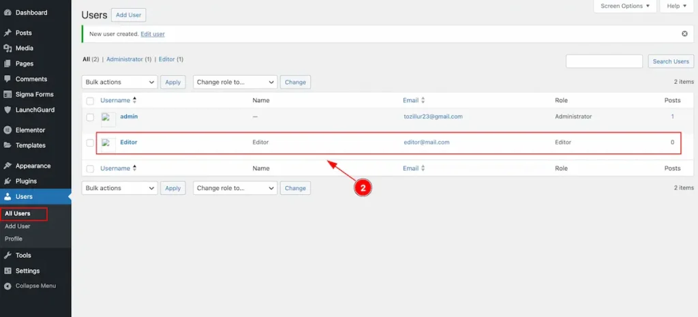The image size is (698, 317).
Task: Click the Comments bubble icon
Action: [7, 79]
